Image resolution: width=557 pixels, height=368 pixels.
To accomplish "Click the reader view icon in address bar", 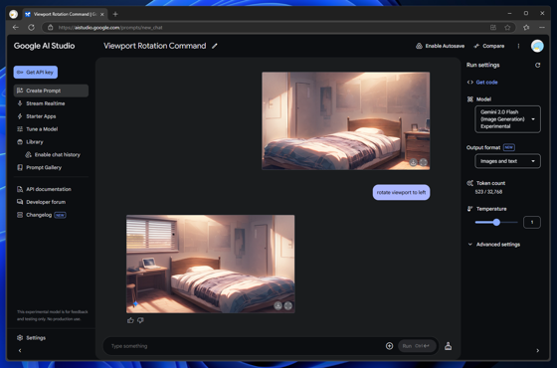I will point(493,28).
